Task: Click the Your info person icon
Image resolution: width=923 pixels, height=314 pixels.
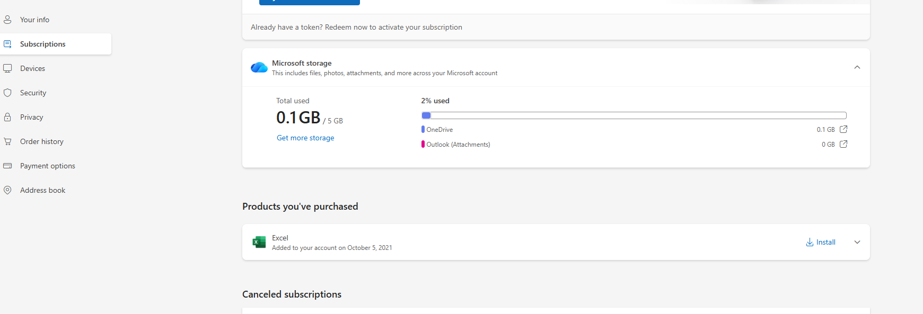Action: click(7, 20)
